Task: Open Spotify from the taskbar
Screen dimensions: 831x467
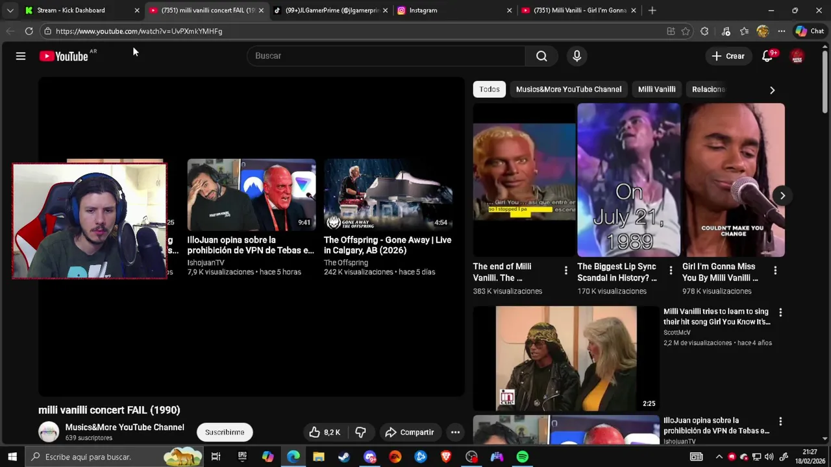Action: pos(523,457)
